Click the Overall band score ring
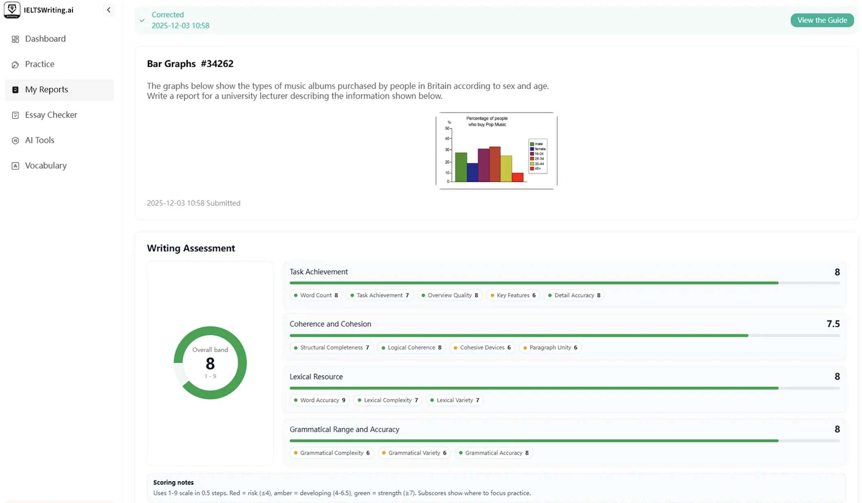The image size is (862, 503). pyautogui.click(x=210, y=362)
